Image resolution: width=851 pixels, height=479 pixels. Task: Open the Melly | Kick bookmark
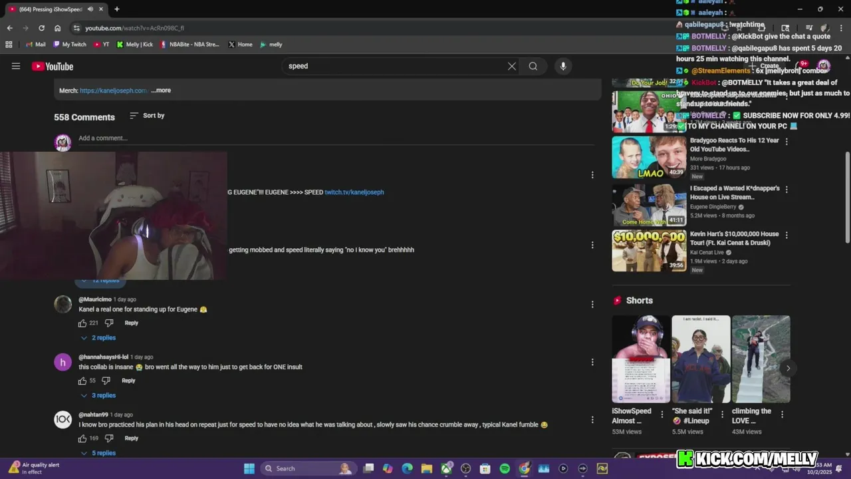tap(135, 45)
